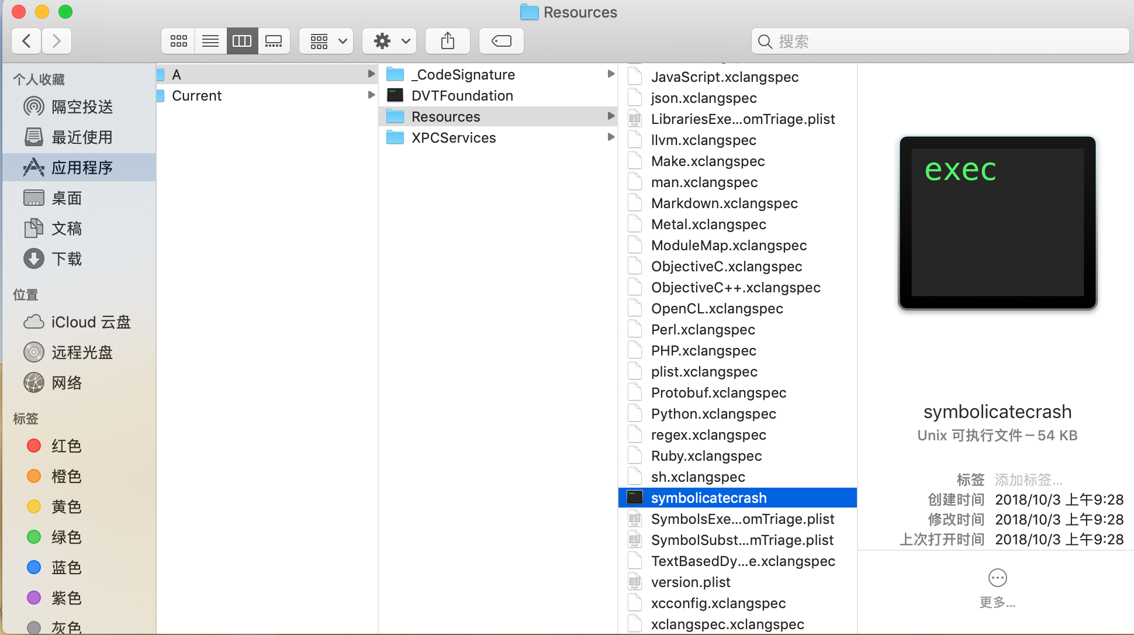Switch to column view mode
This screenshot has width=1134, height=635.
point(242,41)
